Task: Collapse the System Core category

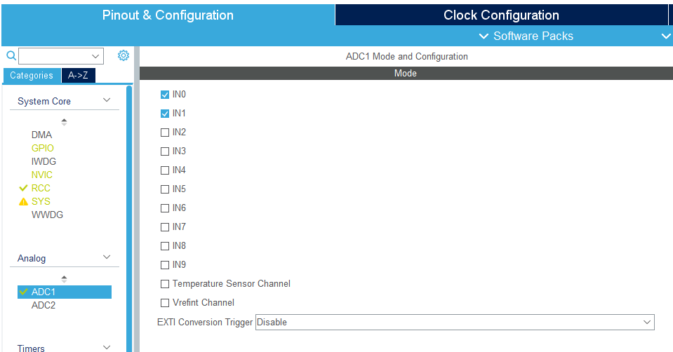Action: pos(107,101)
